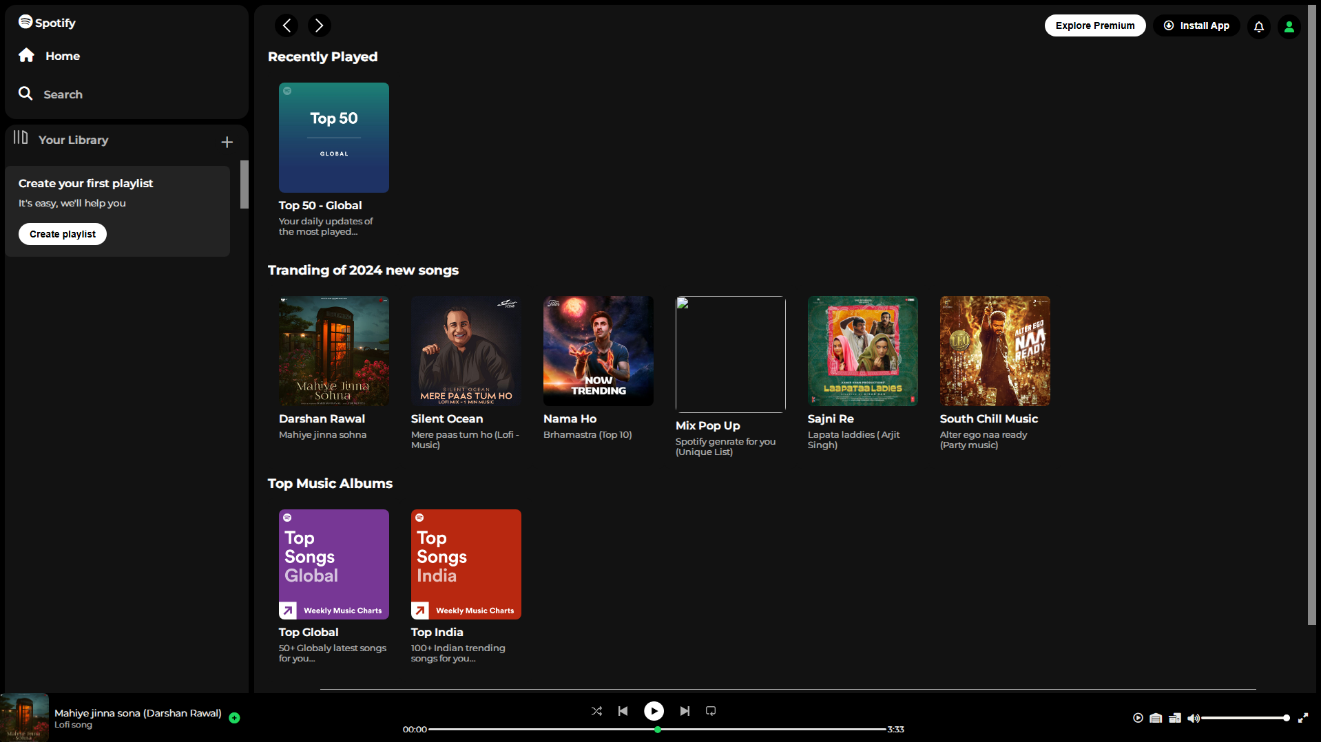Open notifications bell

click(x=1259, y=26)
